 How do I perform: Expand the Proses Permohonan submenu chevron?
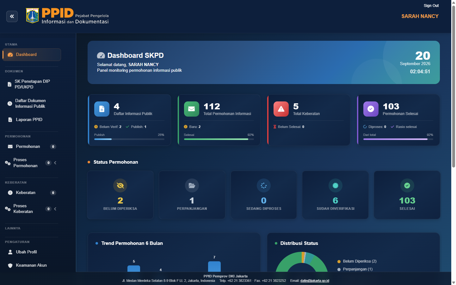pos(55,163)
